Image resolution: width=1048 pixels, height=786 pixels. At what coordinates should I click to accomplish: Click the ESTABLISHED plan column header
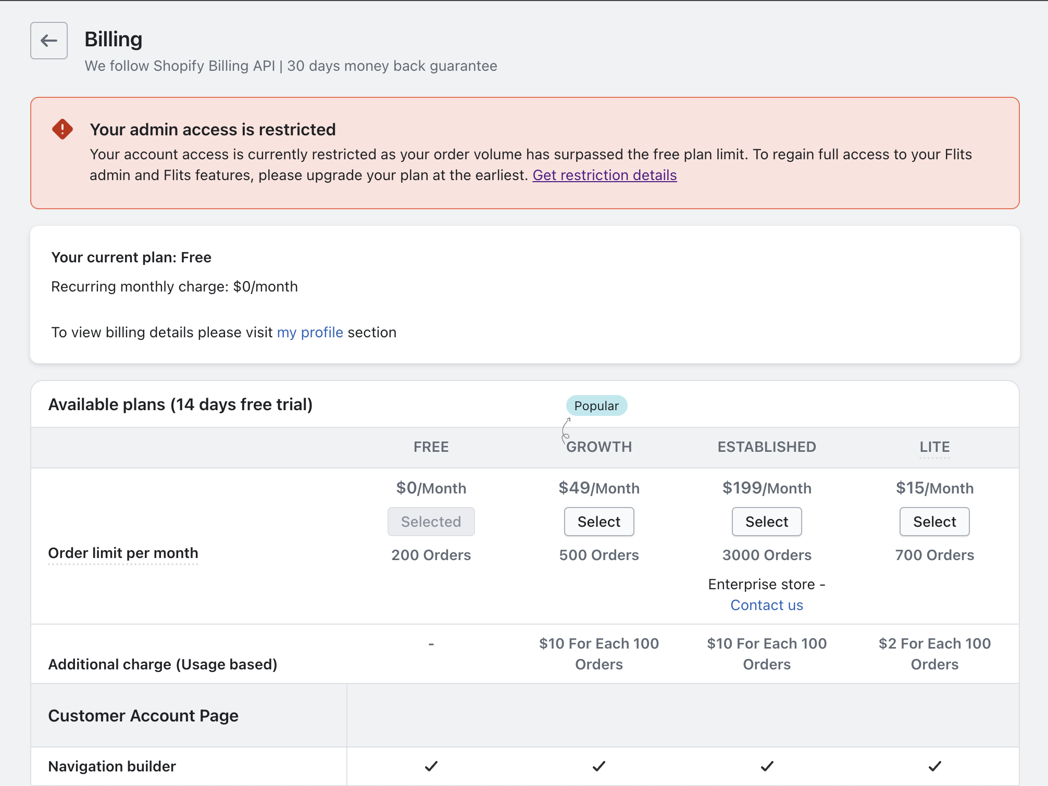pyautogui.click(x=767, y=447)
